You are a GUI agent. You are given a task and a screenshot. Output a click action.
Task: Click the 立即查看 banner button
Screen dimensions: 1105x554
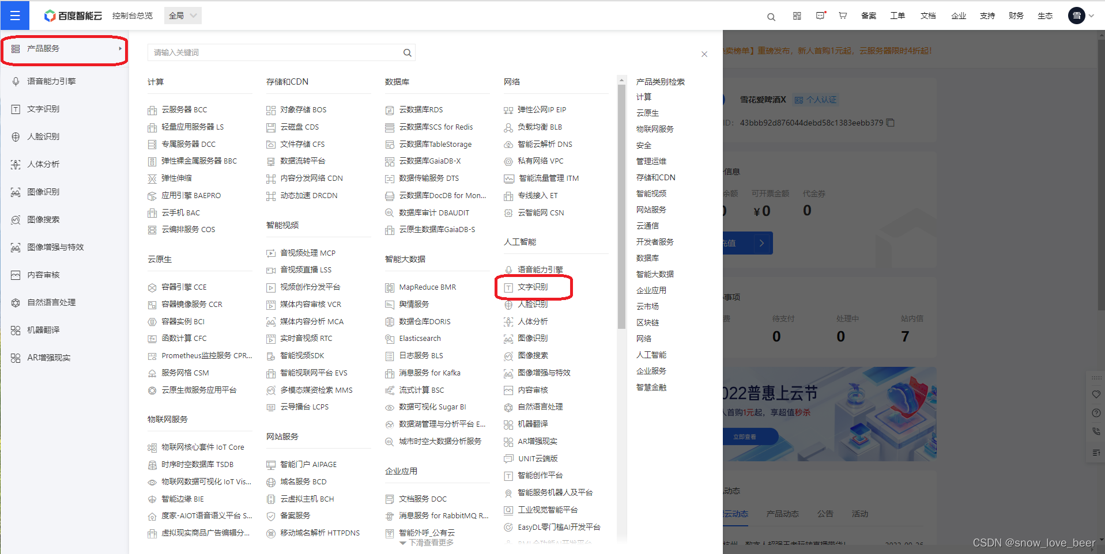pos(745,437)
